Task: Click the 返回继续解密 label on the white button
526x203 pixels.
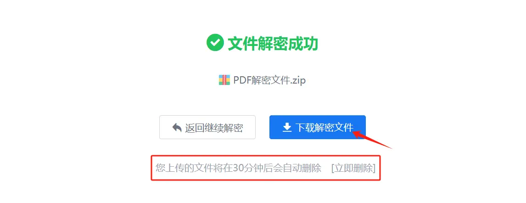Action: point(214,128)
